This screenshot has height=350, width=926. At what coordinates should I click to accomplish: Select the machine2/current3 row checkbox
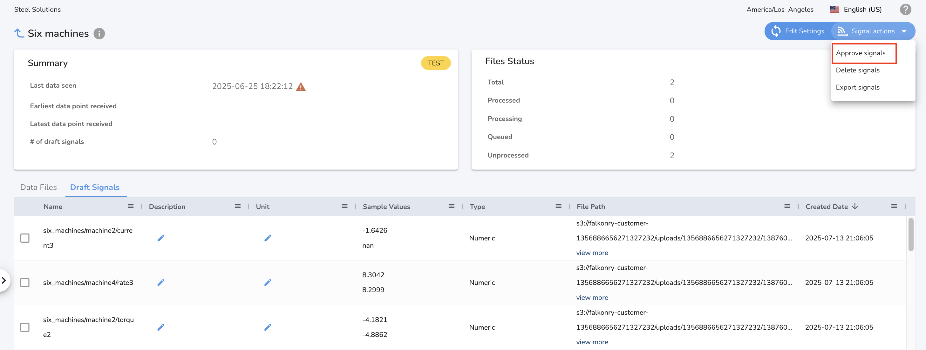point(25,238)
